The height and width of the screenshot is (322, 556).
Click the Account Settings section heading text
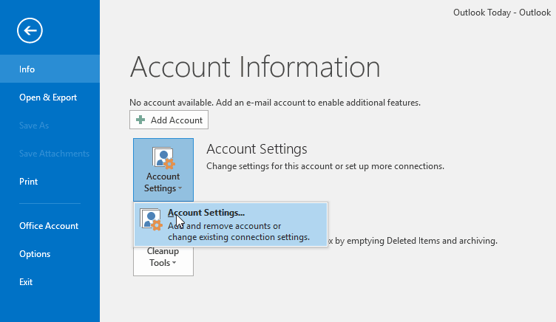tap(257, 150)
